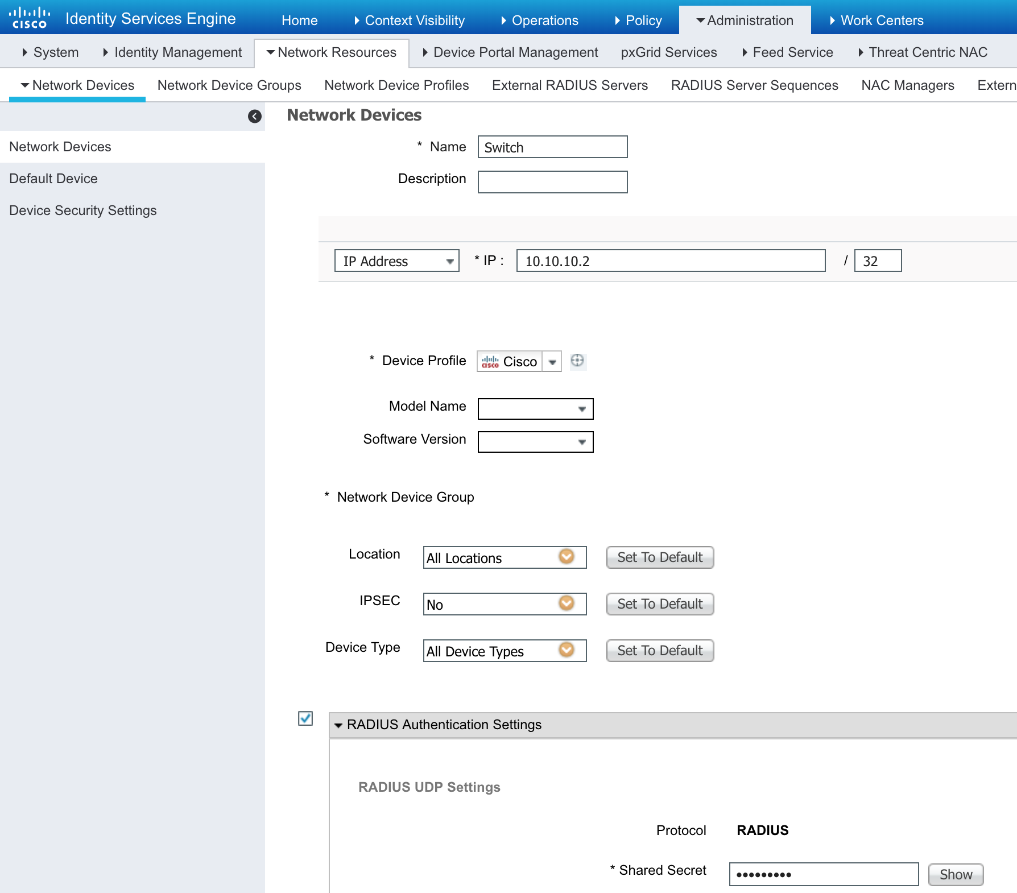Collapse the left sidebar using arrow icon
1017x893 pixels.
[254, 117]
